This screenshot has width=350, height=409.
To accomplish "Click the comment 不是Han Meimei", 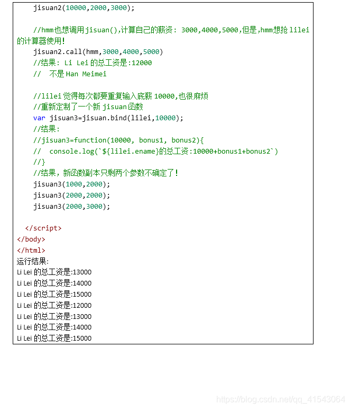I will click(78, 74).
